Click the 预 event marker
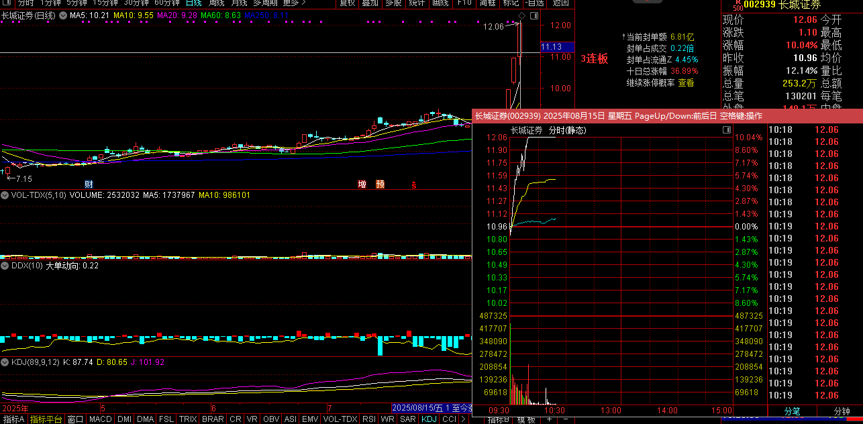The width and height of the screenshot is (863, 424). (380, 184)
